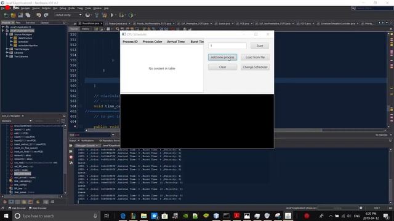Toggle the second Navigator filter icon

11,202
